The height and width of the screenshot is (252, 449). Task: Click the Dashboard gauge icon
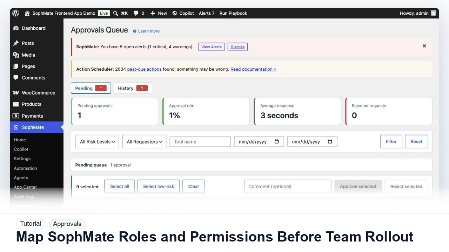pos(16,28)
